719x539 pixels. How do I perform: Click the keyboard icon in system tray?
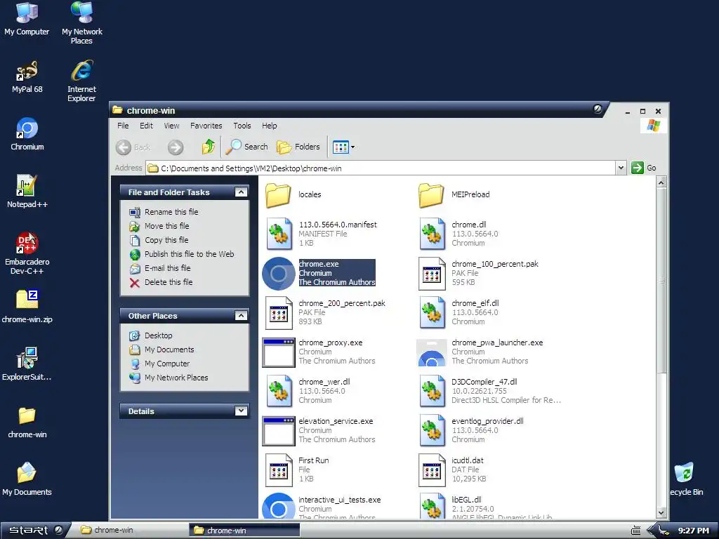[x=635, y=531]
